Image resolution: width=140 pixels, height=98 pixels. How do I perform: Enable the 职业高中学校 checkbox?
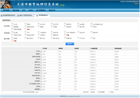26,35
